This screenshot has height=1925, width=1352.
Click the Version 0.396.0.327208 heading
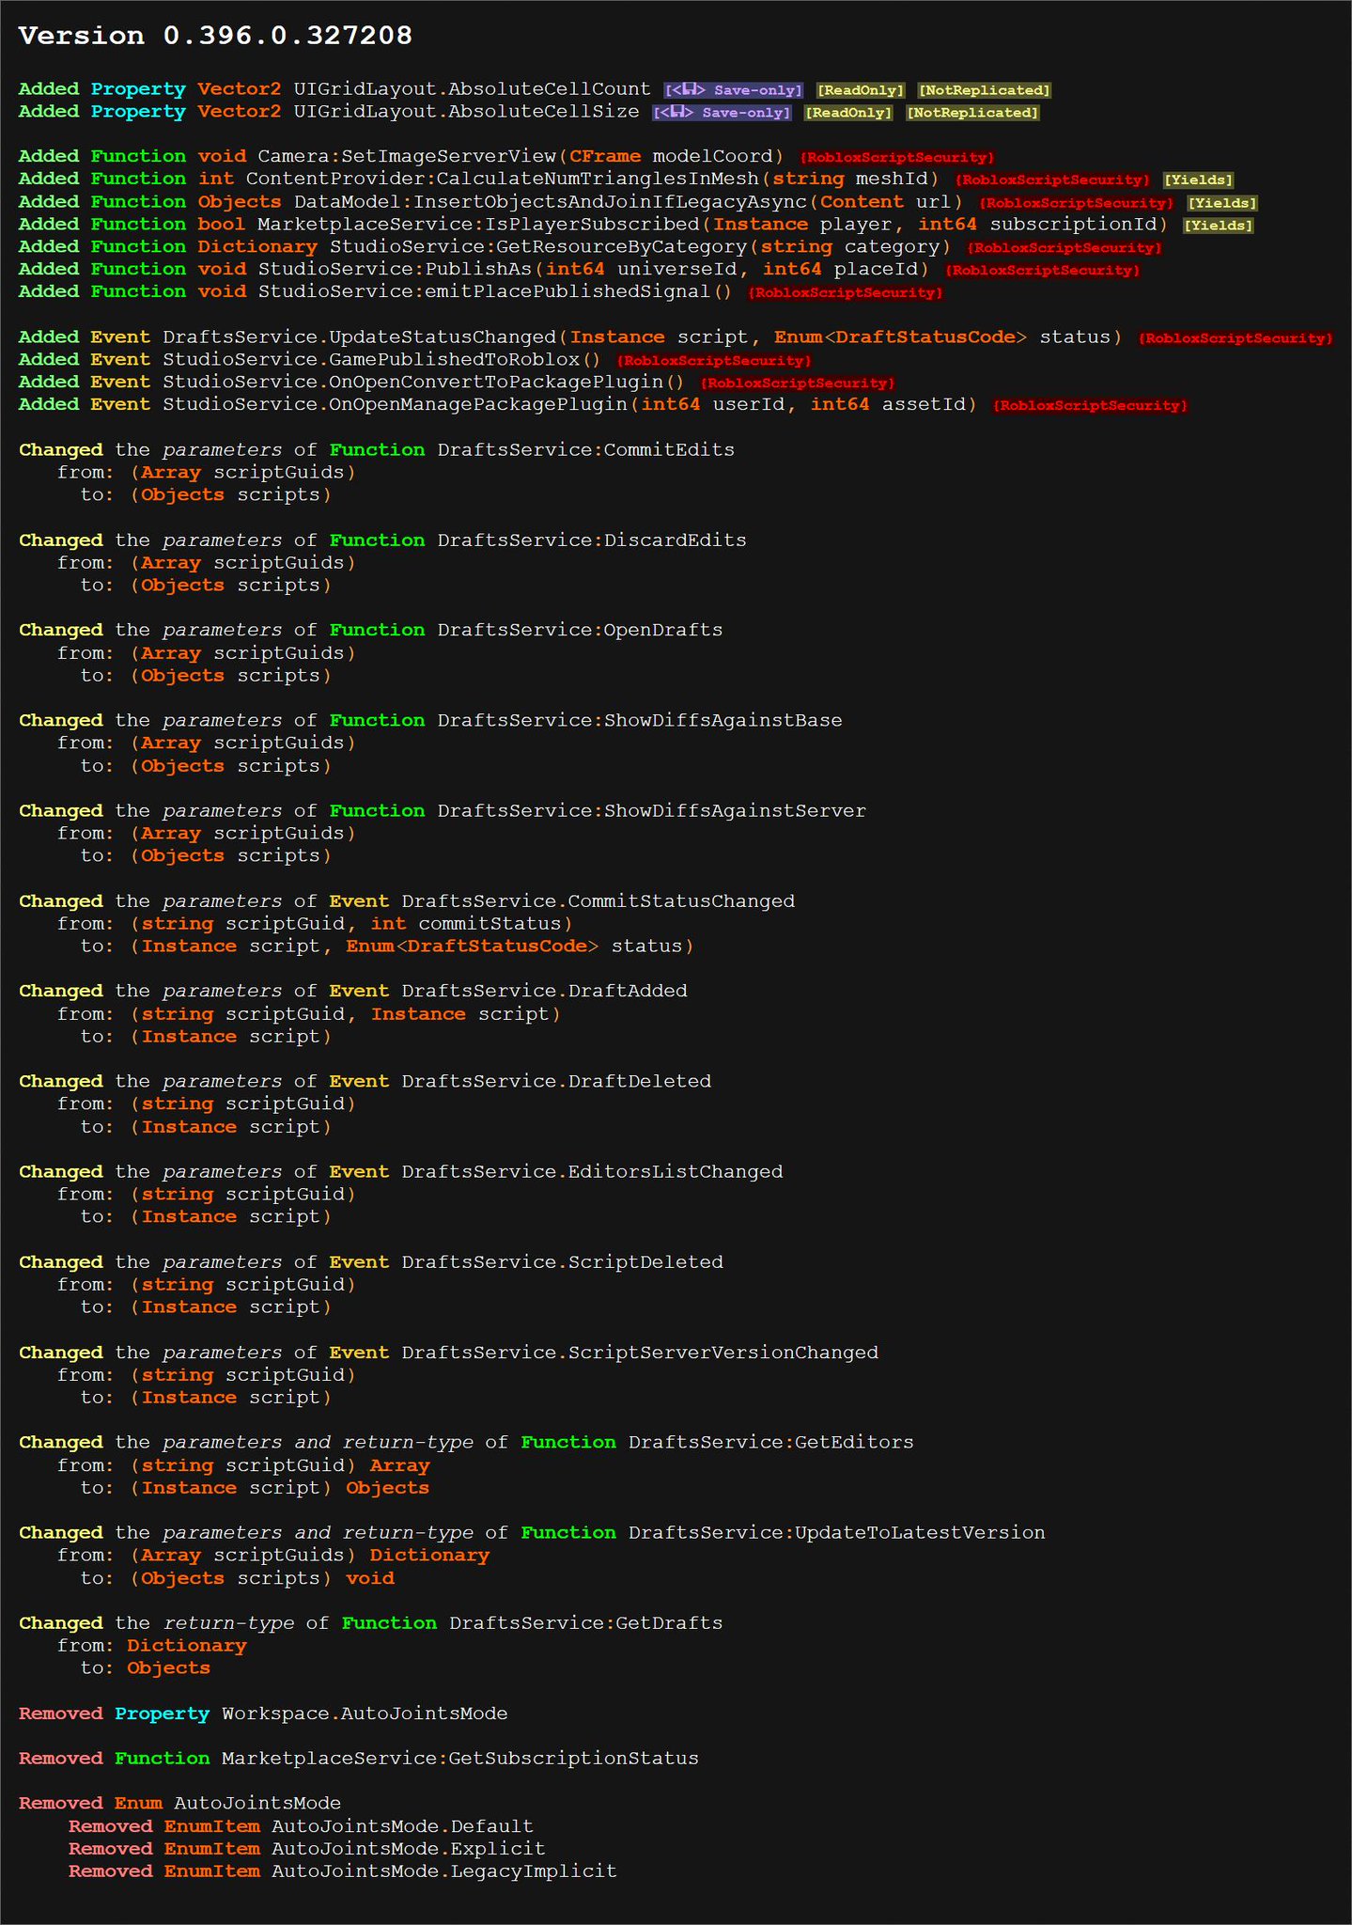point(215,36)
